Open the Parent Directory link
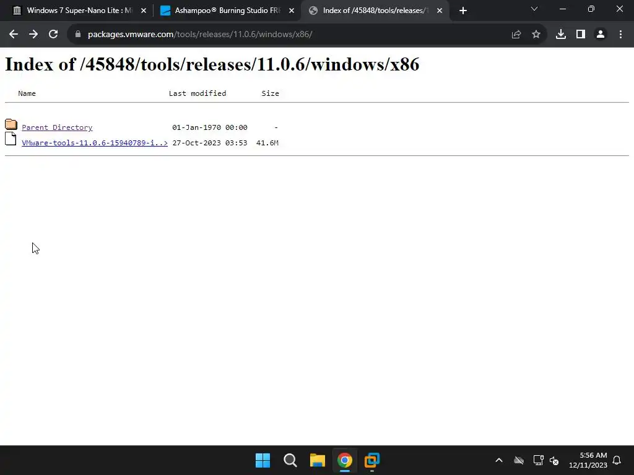Screen dimensions: 634x475 click(x=57, y=127)
